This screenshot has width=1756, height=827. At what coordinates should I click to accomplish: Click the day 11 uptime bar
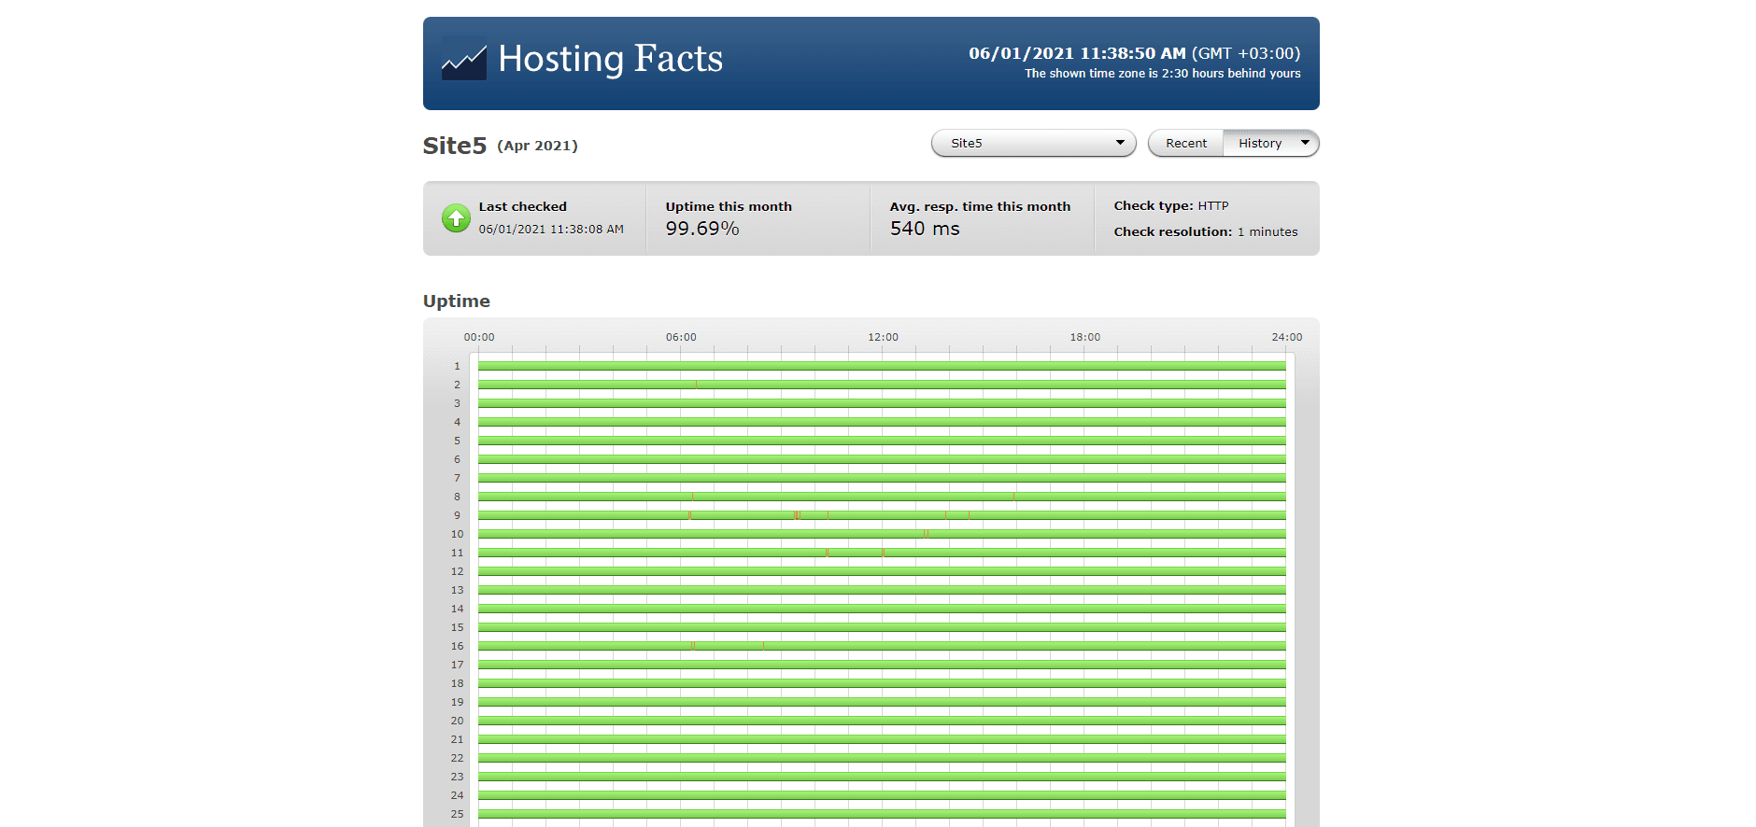882,553
